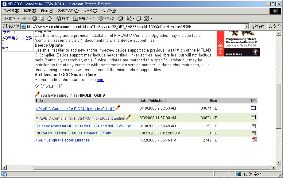The height and width of the screenshot is (178, 283).
Task: Click the Internet Explorer title bar icon
Action: 4,4
